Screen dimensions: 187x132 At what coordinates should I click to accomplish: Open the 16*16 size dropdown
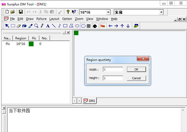pyautogui.click(x=108, y=12)
